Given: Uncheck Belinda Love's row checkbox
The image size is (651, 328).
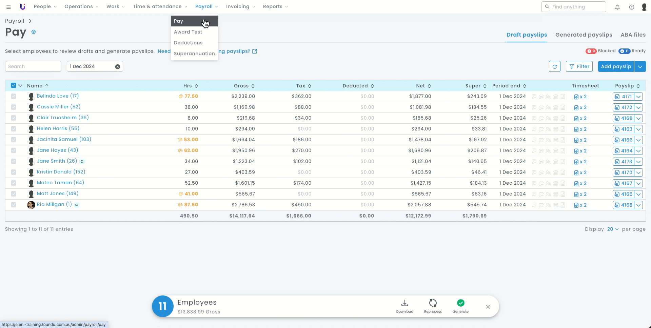Looking at the screenshot, I should tap(14, 96).
